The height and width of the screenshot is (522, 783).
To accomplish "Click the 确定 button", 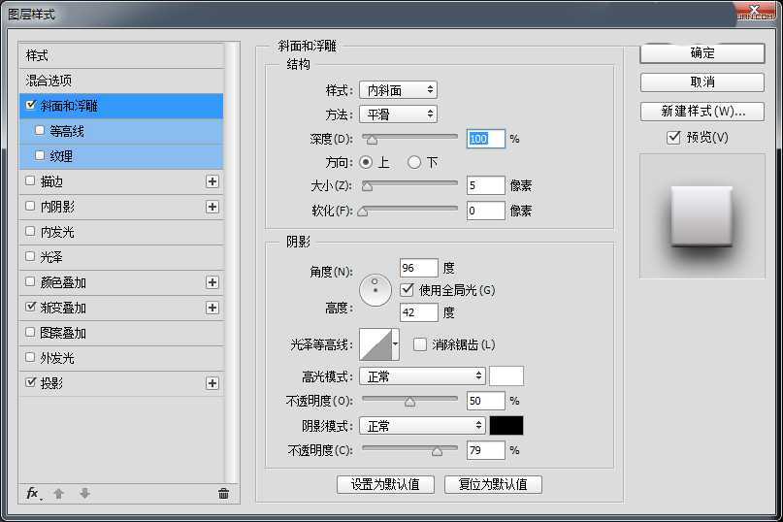I will 701,53.
